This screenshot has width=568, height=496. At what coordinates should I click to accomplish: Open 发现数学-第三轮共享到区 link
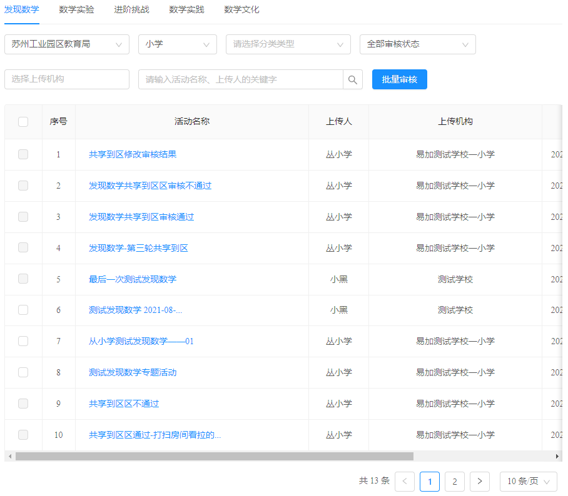tap(138, 248)
